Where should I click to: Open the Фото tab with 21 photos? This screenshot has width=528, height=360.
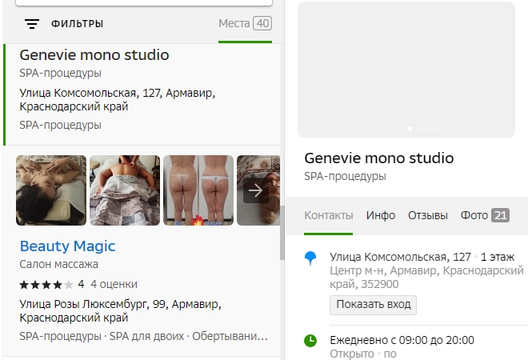[x=484, y=215]
